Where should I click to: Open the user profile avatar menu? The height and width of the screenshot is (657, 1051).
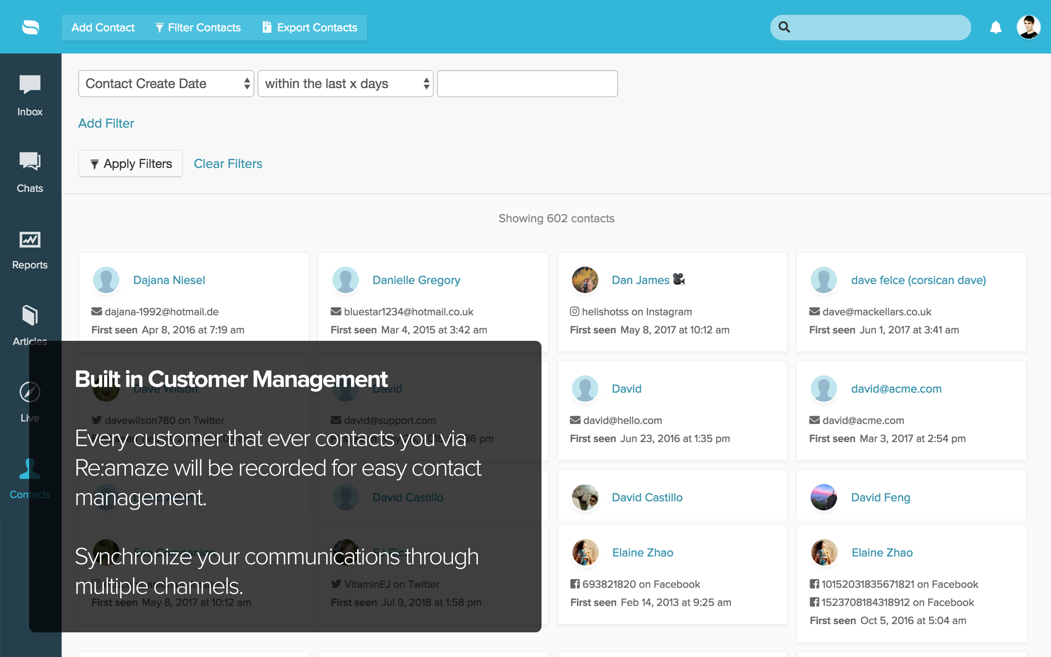tap(1028, 28)
